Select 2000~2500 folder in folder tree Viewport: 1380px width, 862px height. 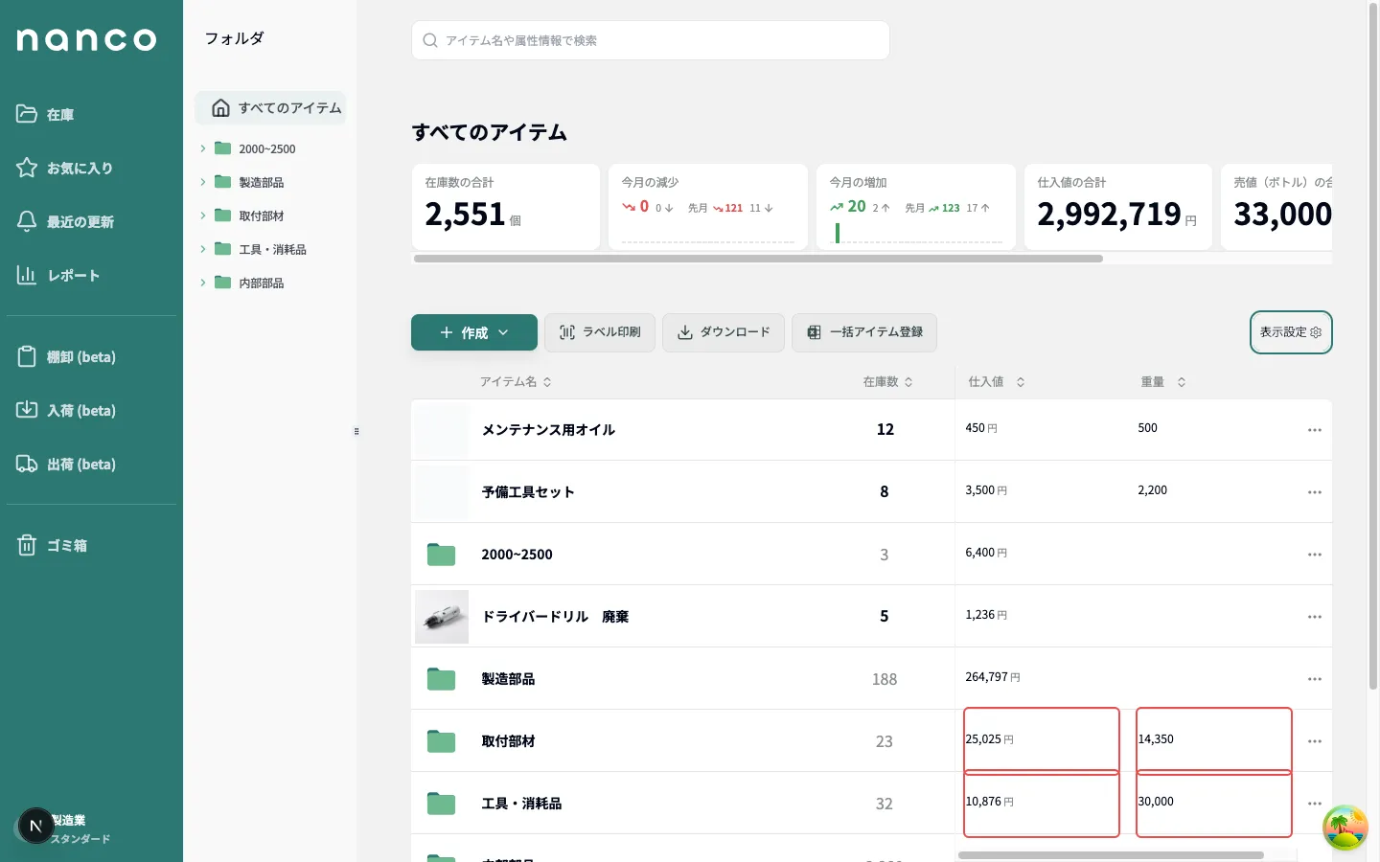pos(255,148)
